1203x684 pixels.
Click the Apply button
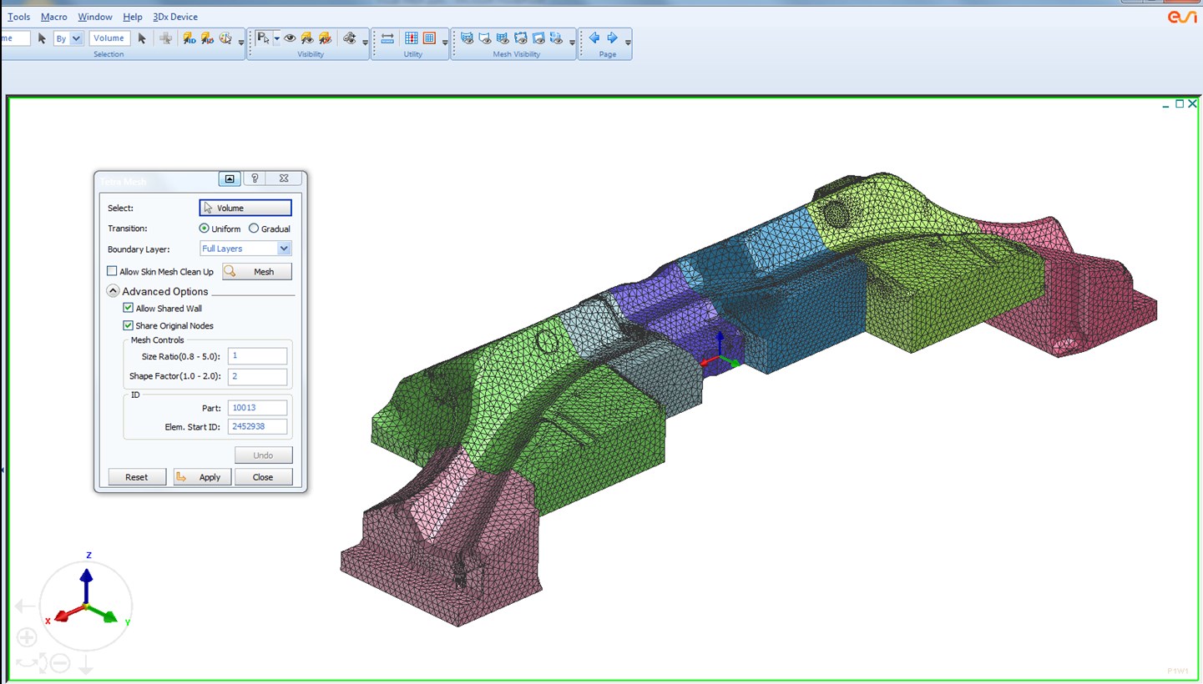point(202,477)
